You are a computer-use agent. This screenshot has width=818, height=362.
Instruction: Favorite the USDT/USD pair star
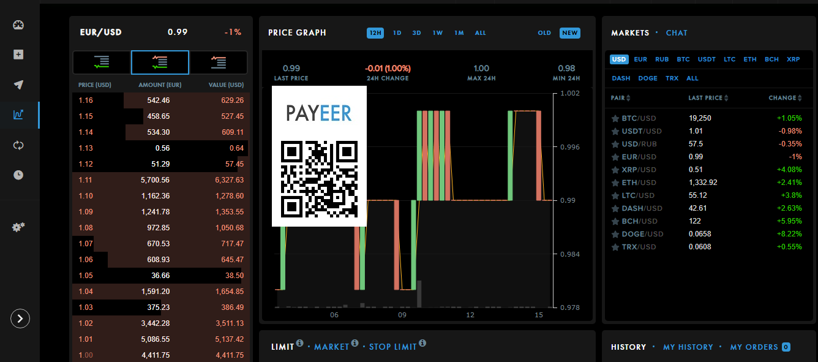tap(615, 131)
